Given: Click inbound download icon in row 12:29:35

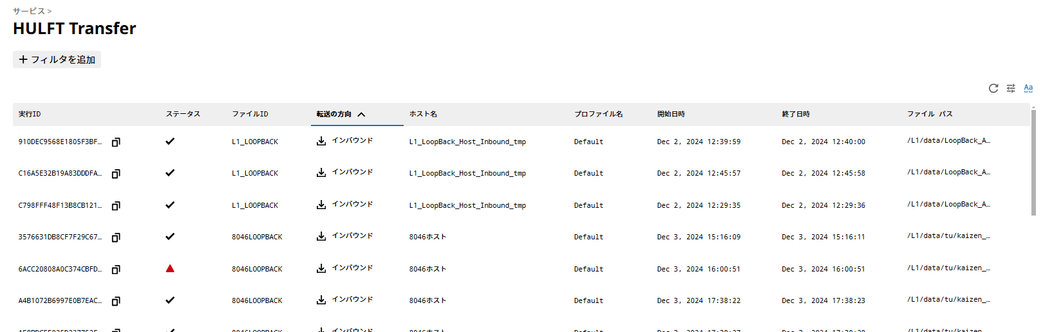Looking at the screenshot, I should point(321,205).
